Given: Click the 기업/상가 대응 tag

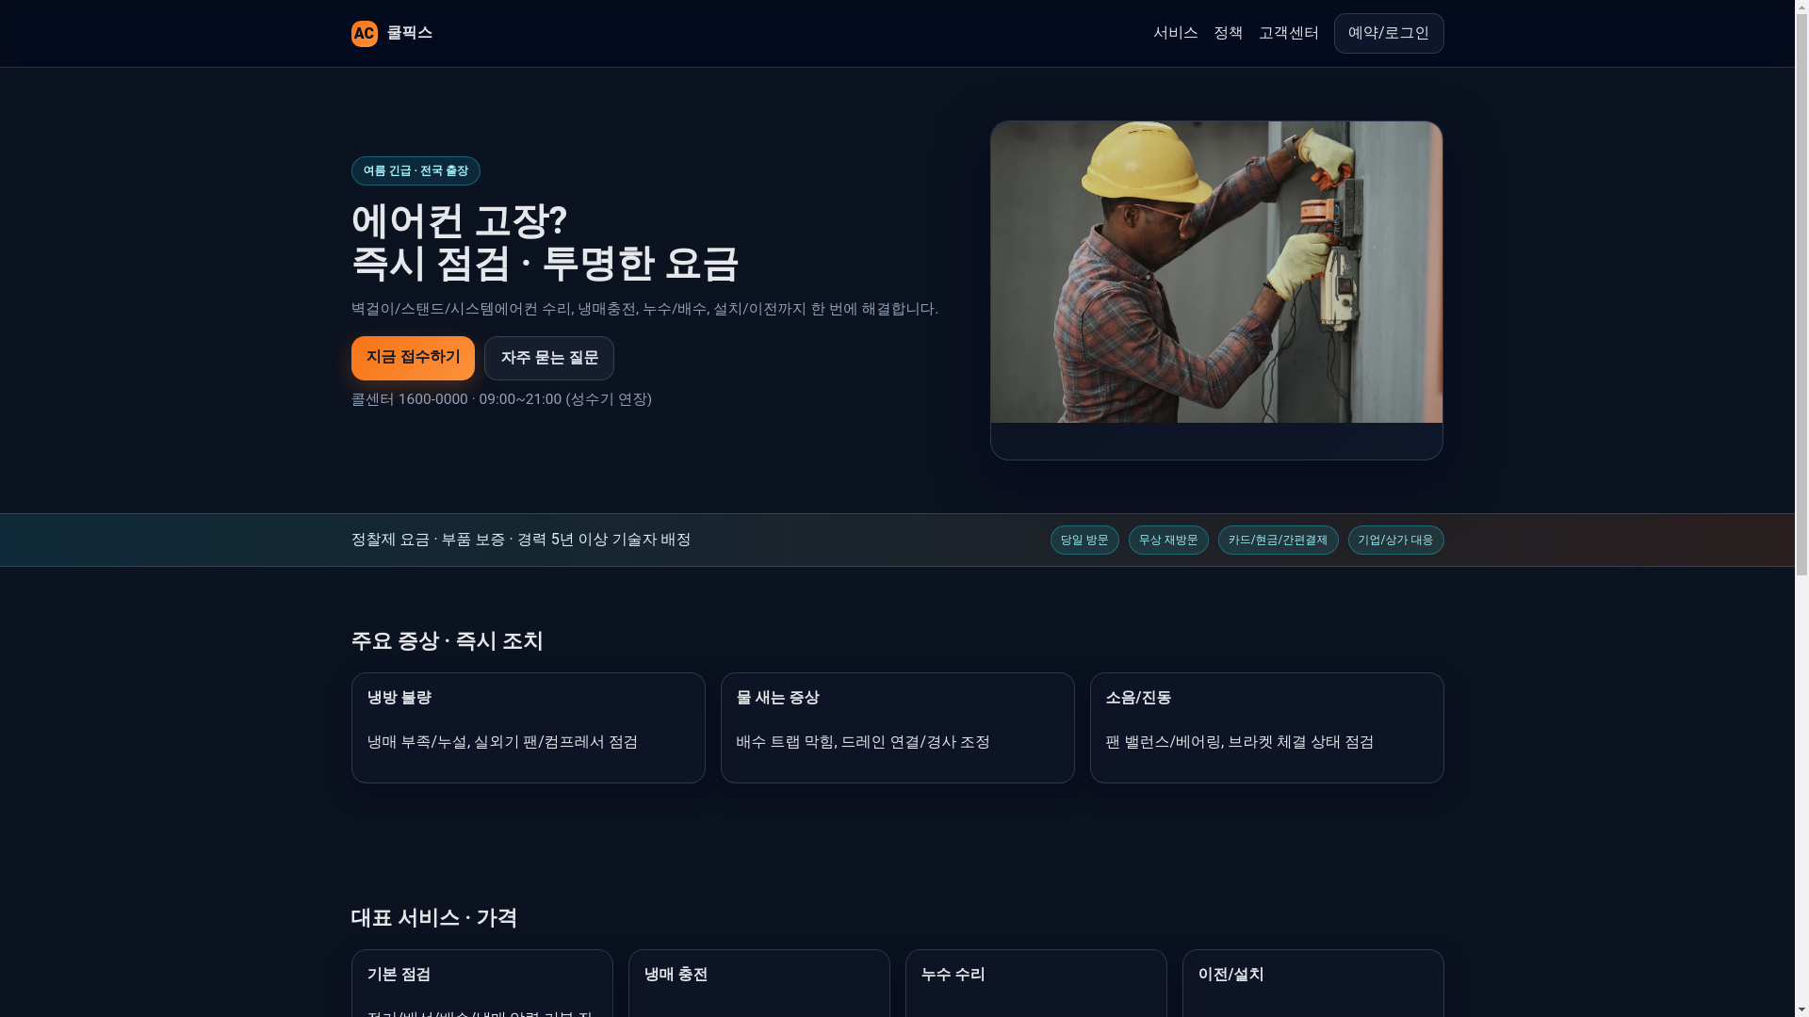Looking at the screenshot, I should coord(1394,541).
